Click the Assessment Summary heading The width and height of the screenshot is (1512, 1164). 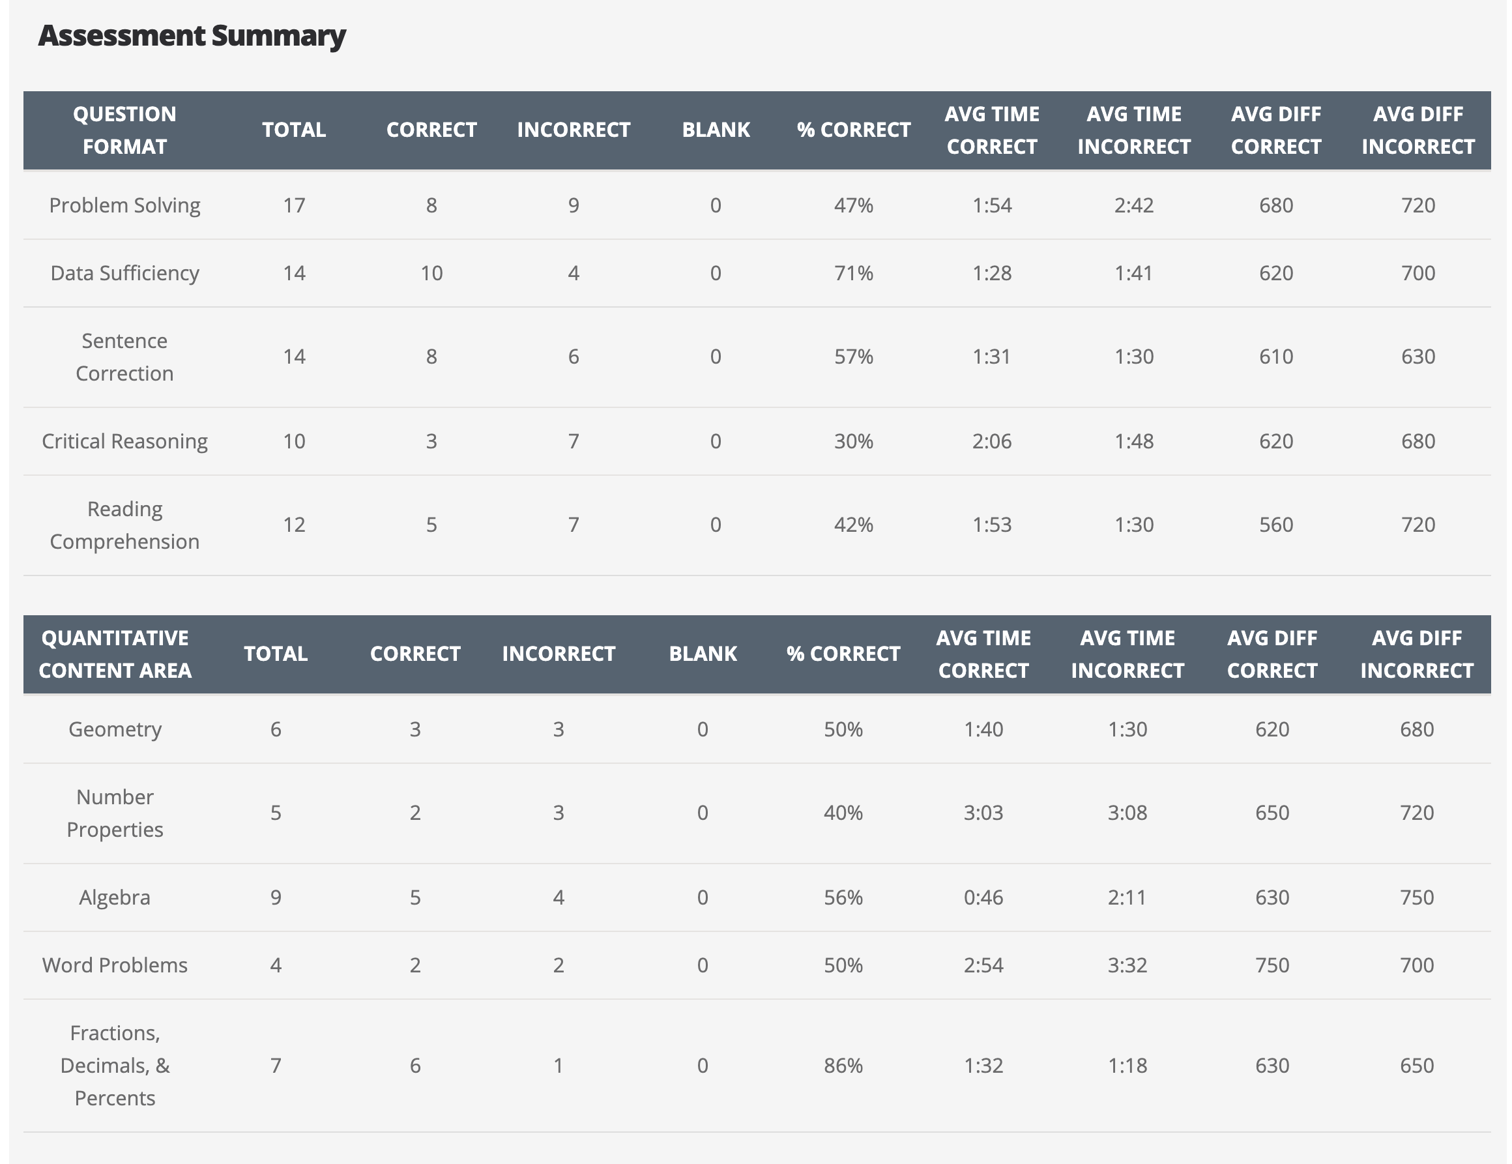click(192, 36)
